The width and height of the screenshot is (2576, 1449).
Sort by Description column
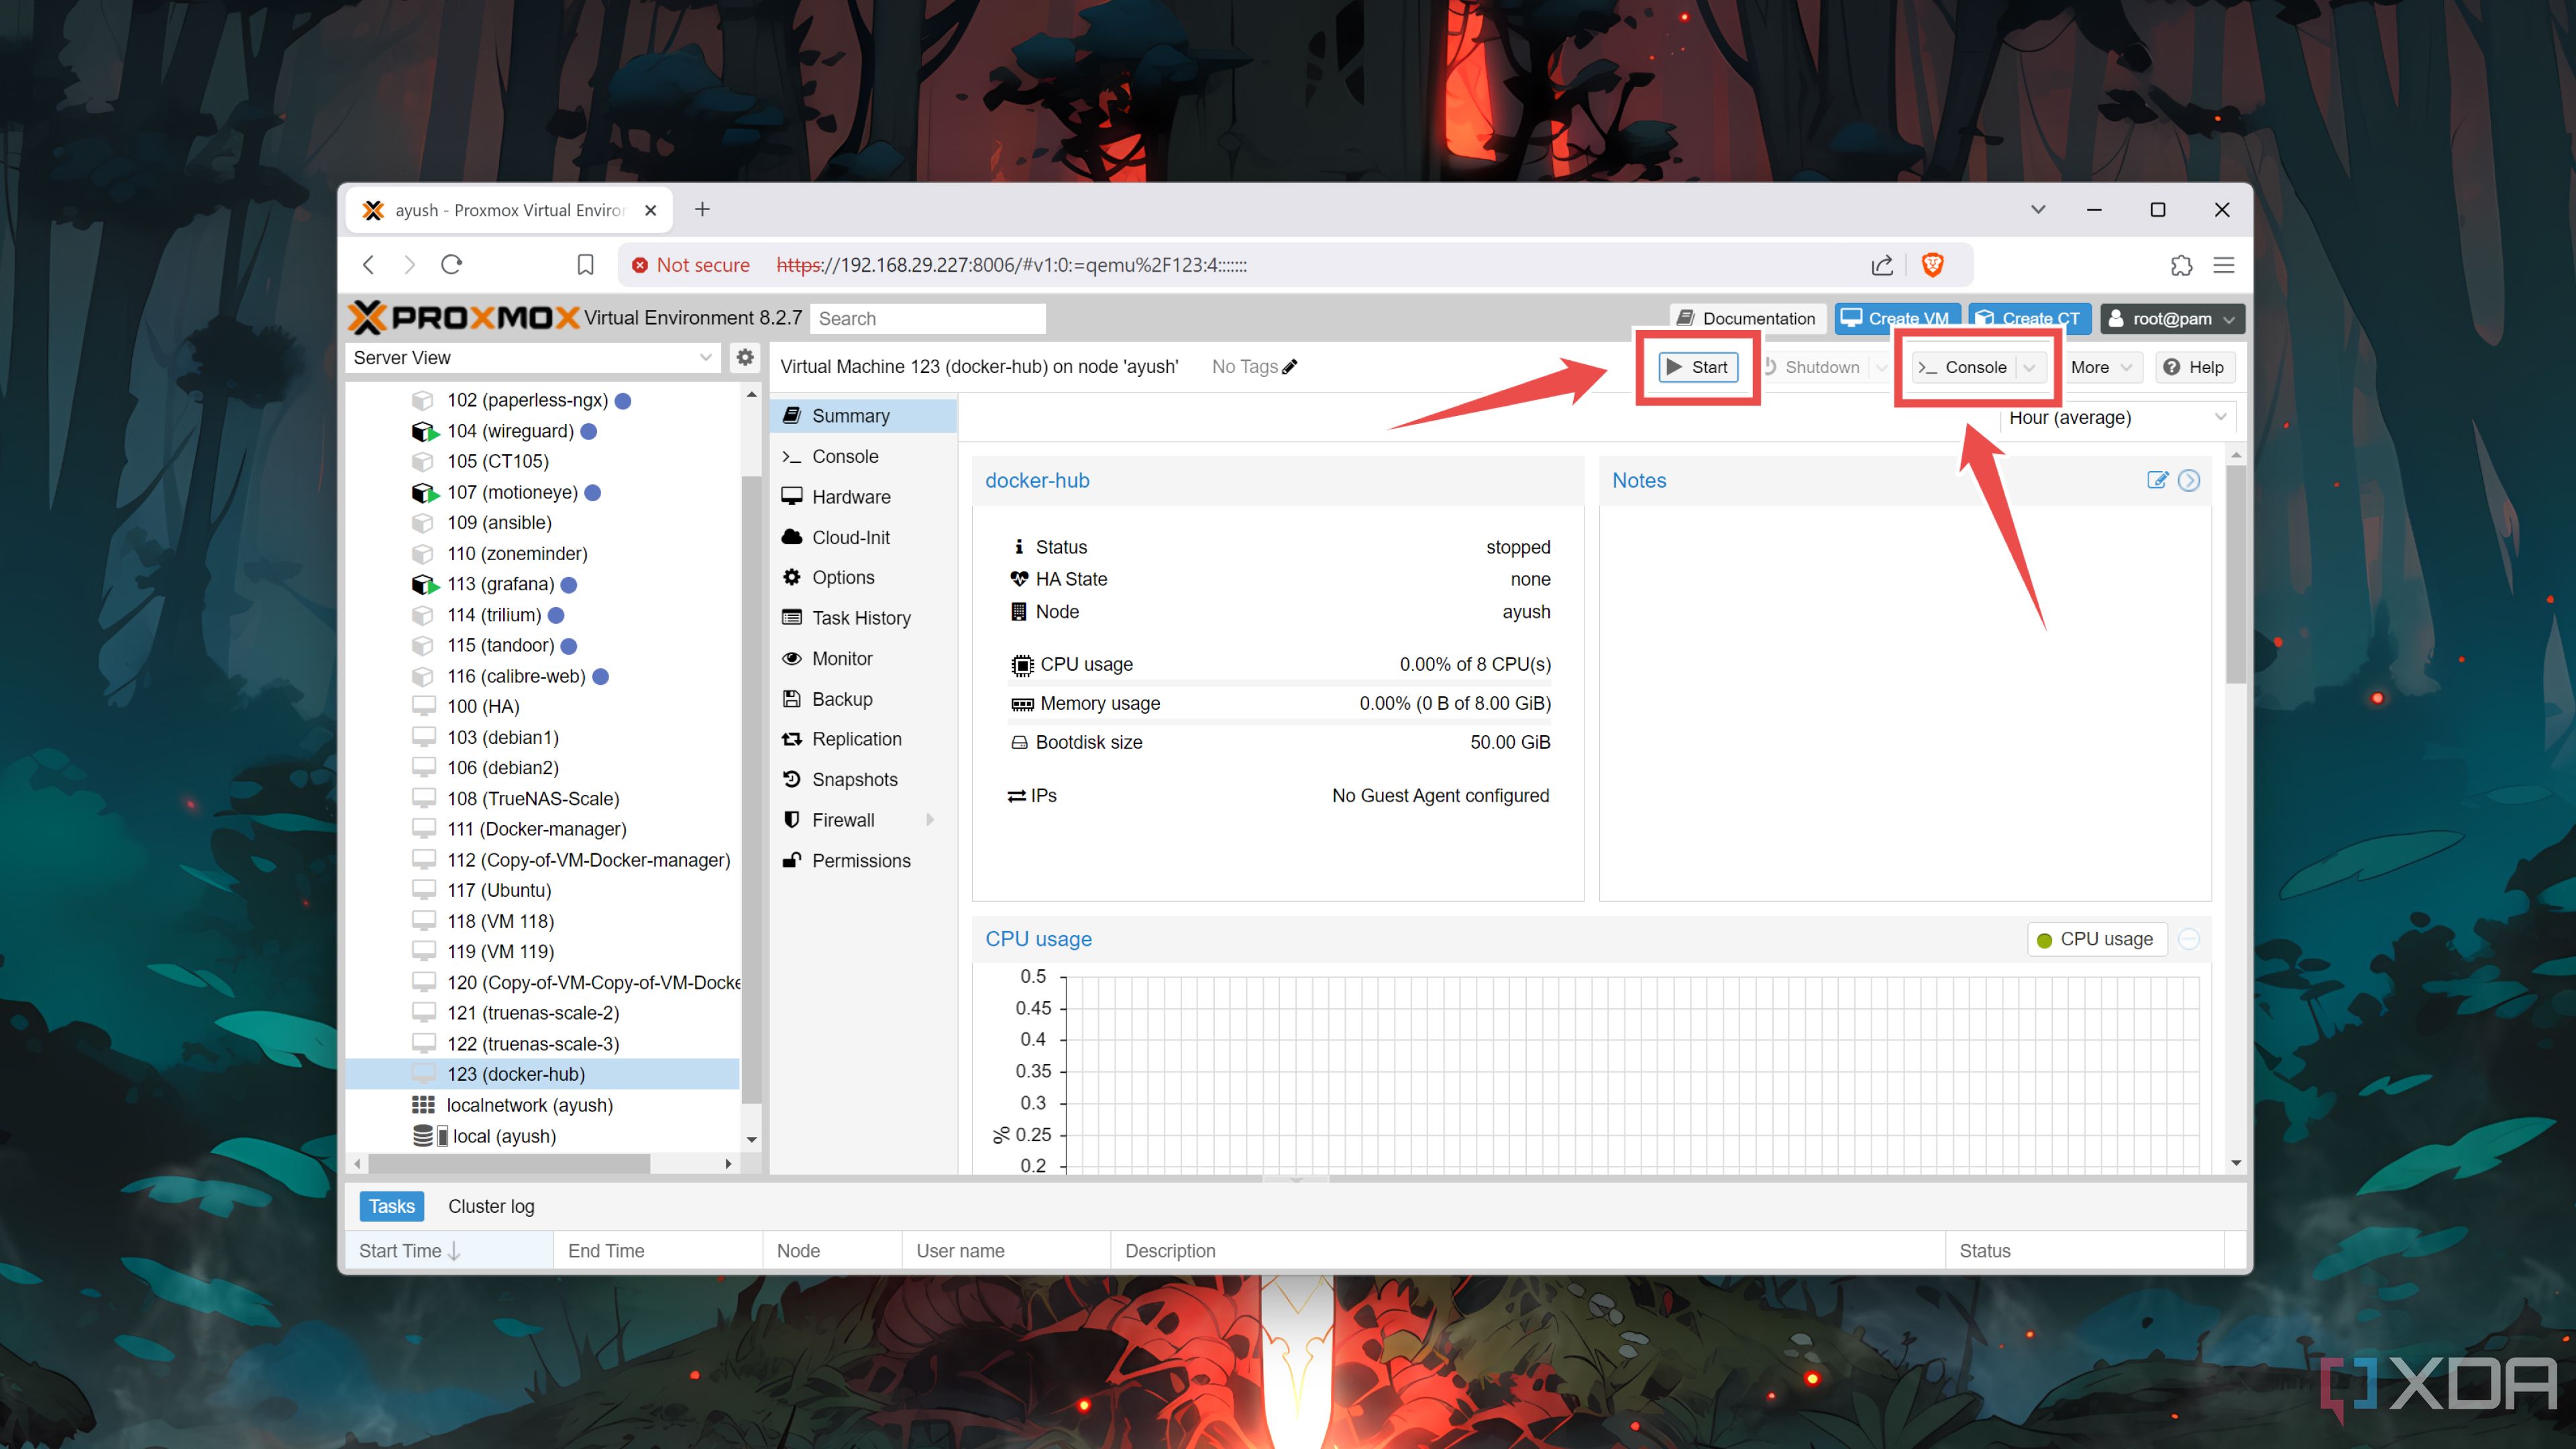(x=1528, y=1251)
